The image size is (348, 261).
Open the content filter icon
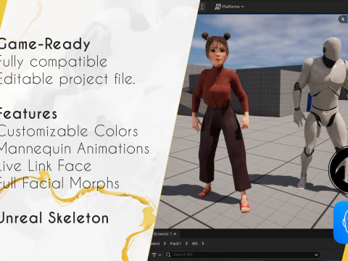click(x=154, y=254)
